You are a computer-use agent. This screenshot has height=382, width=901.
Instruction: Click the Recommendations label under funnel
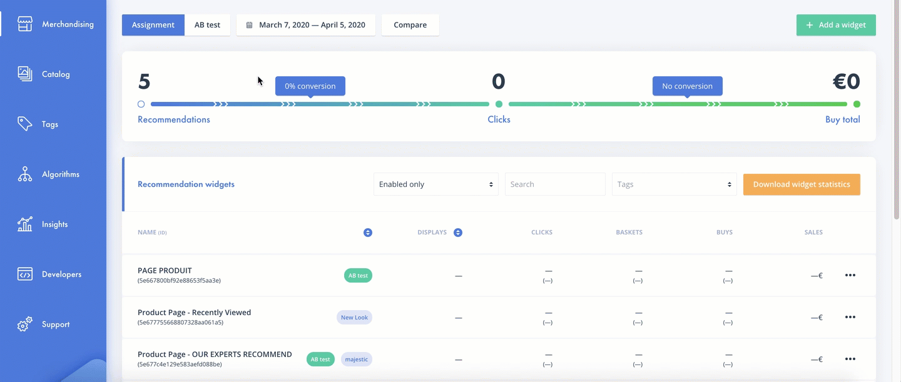pyautogui.click(x=174, y=119)
